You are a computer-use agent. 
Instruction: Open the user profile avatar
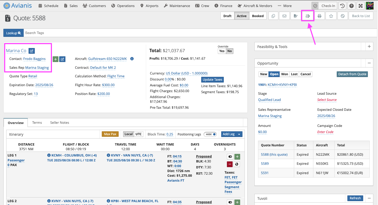(x=369, y=6)
